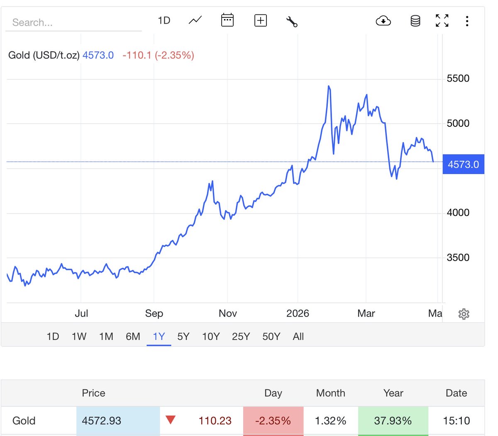
Task: Click the plus icon to add comparison
Action: pyautogui.click(x=261, y=20)
